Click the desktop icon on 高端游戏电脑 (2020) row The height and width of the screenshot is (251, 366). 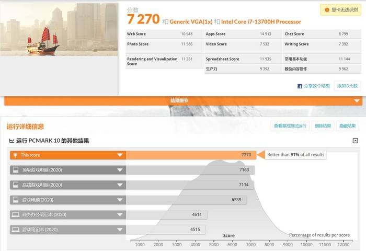tap(16, 185)
